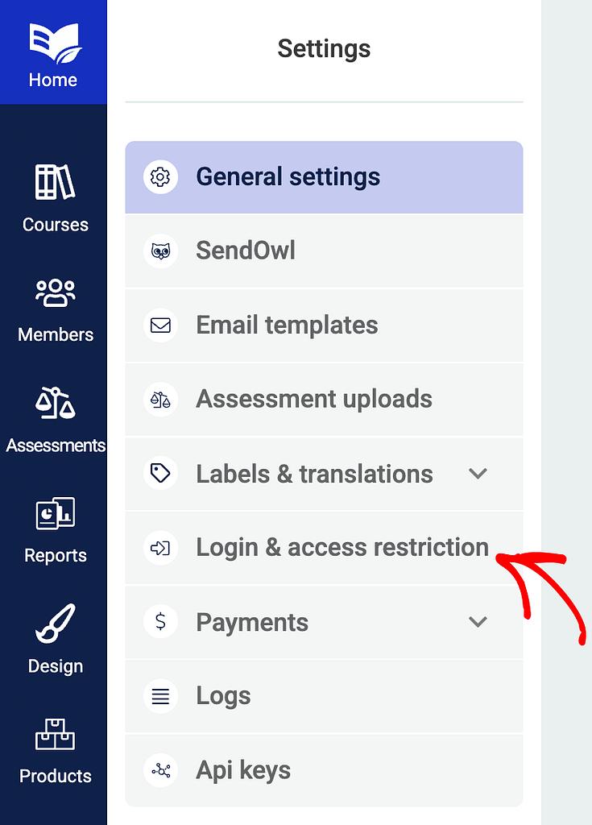Open Reports from the chart icon
592x825 pixels.
click(x=55, y=514)
